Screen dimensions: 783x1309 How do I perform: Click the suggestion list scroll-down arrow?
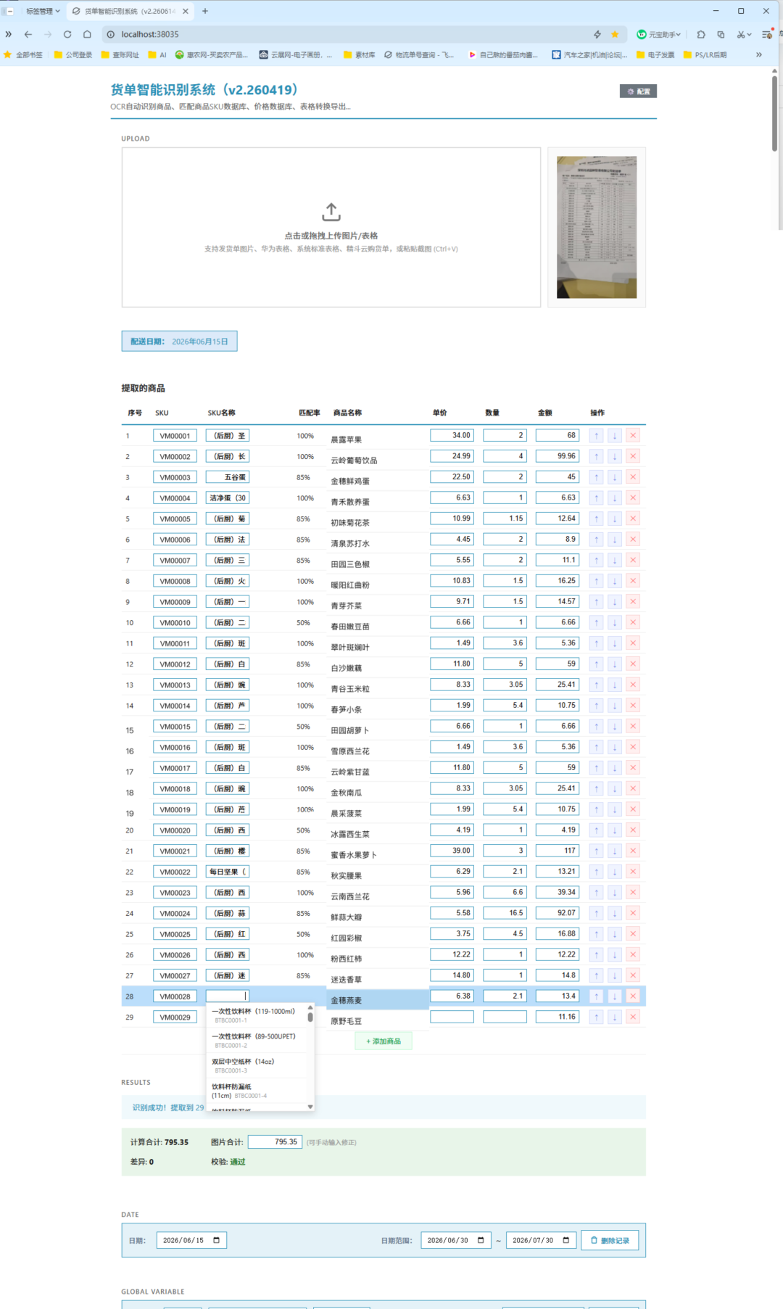click(310, 1107)
